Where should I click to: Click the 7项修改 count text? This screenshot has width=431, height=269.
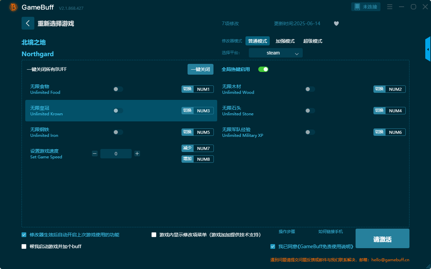(x=230, y=24)
